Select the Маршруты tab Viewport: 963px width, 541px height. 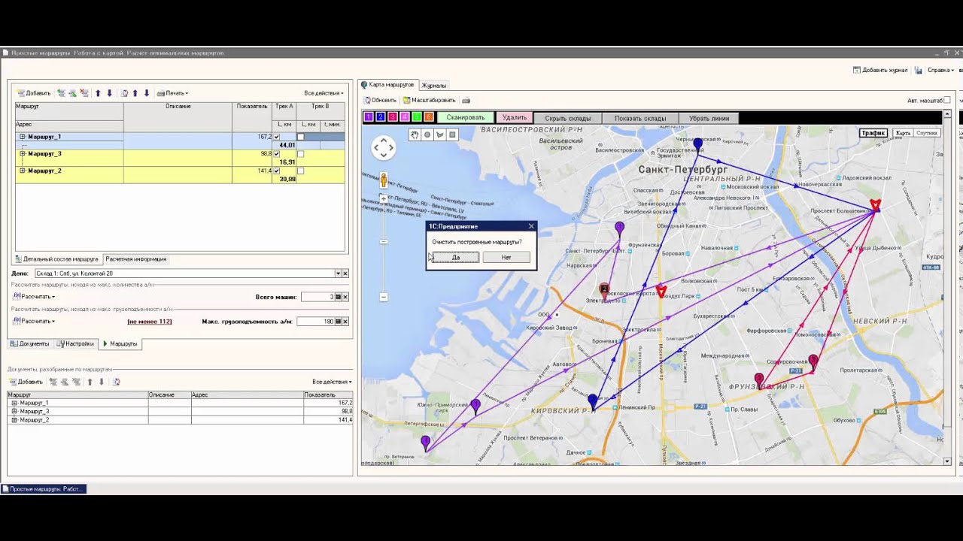(120, 343)
